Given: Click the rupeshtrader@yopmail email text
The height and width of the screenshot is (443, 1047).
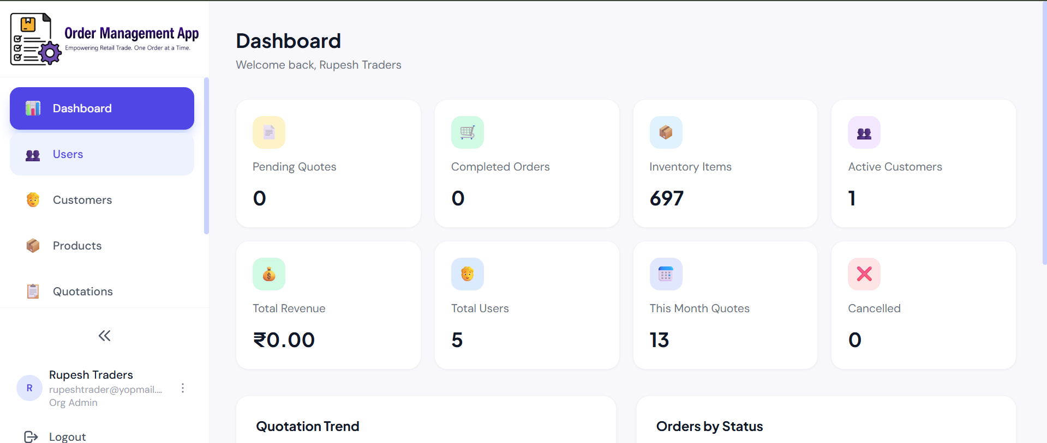Looking at the screenshot, I should coord(106,390).
